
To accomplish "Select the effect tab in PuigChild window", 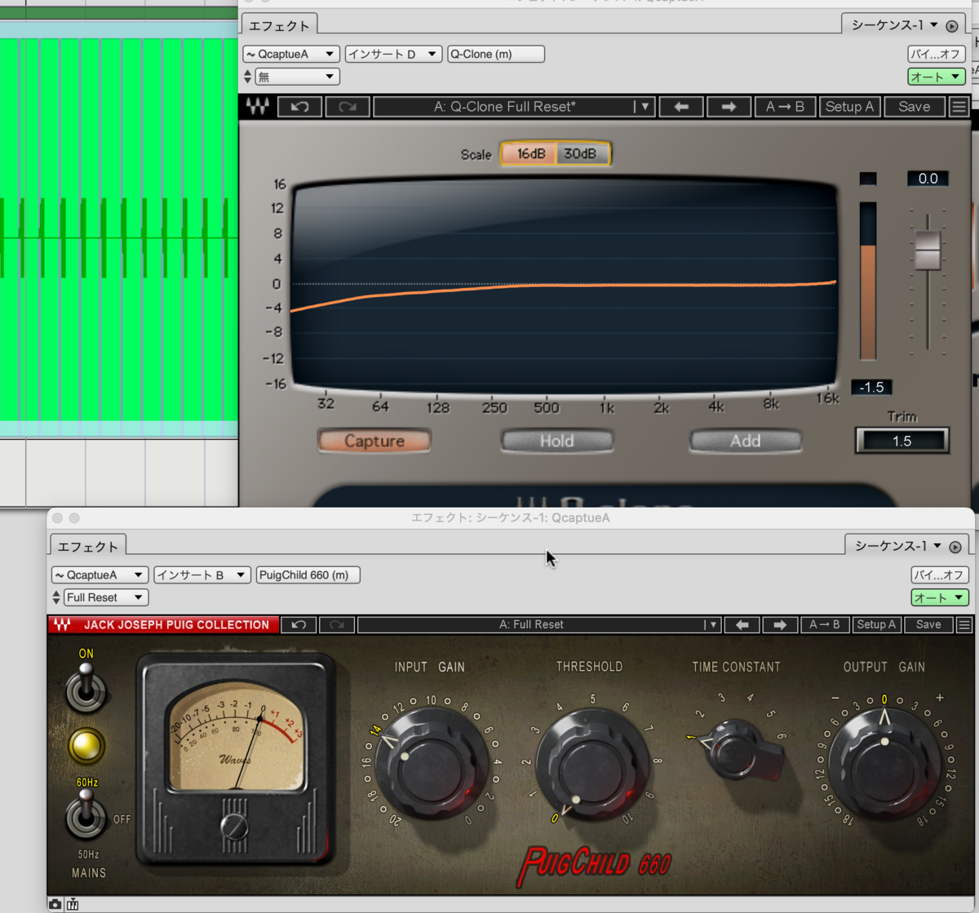I will coord(87,547).
